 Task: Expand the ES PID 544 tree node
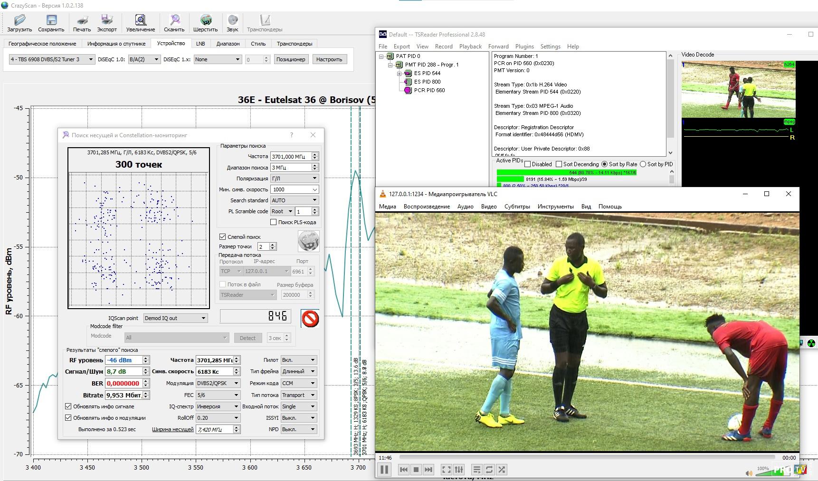(x=399, y=74)
